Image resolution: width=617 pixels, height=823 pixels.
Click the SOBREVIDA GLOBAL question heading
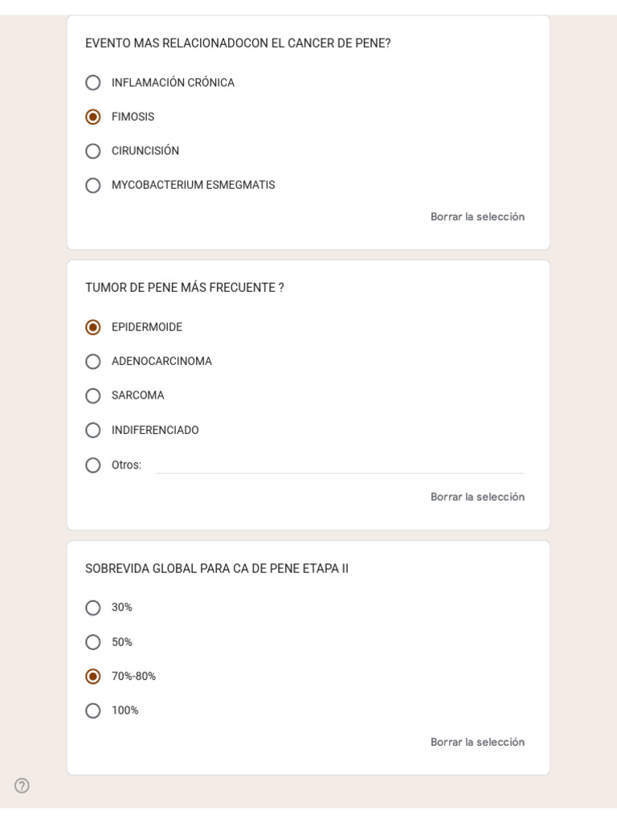217,568
